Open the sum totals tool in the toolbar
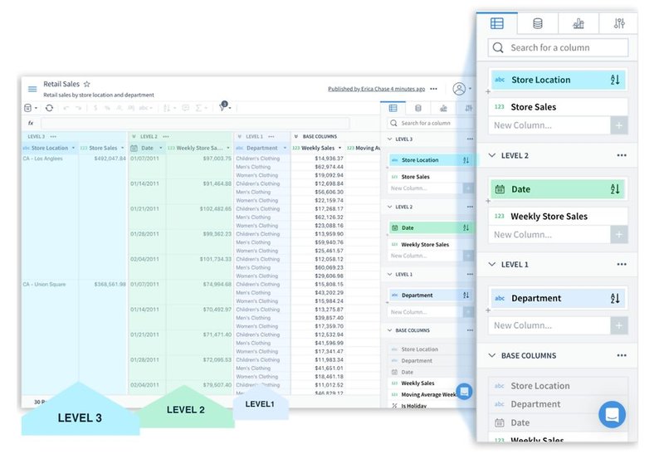Screen dimensions: 664x454 (200, 108)
